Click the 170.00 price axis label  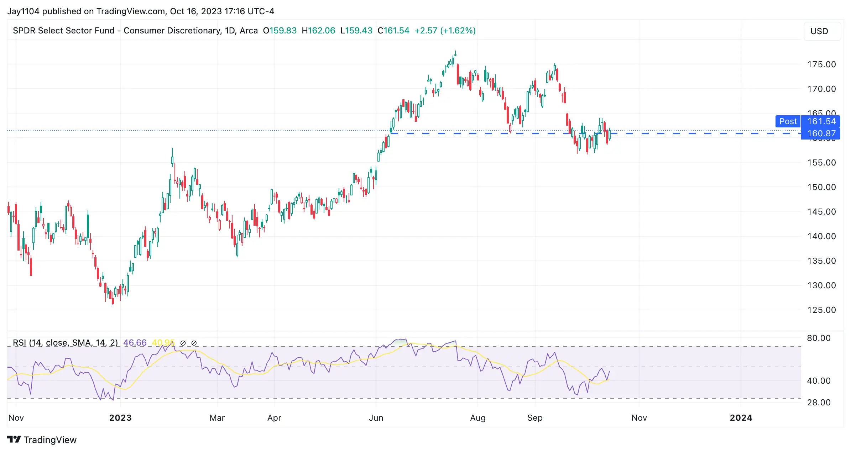[821, 89]
